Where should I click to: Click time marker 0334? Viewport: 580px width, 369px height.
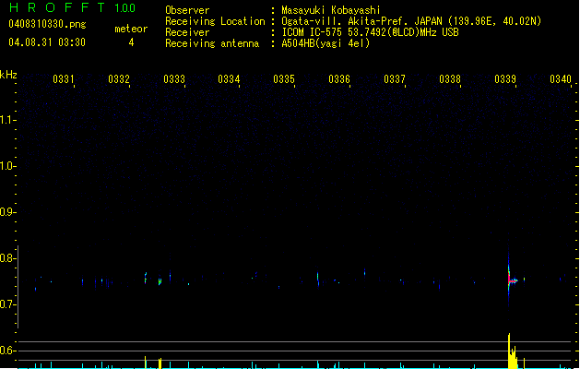[x=229, y=79]
